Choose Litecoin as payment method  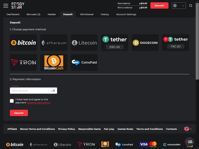[84, 43]
